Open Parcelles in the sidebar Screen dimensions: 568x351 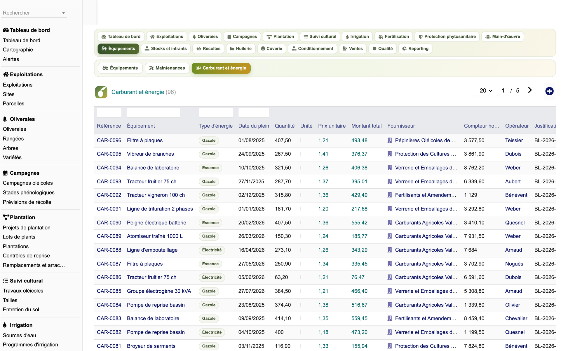coord(13,103)
